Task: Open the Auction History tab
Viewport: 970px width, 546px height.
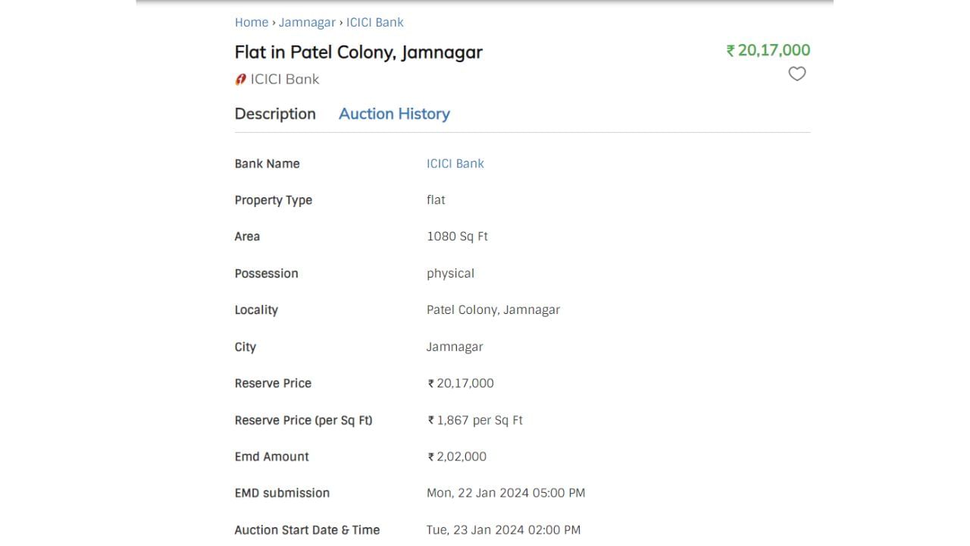Action: point(394,114)
